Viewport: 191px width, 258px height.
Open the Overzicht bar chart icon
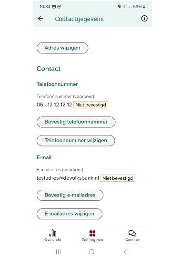pos(52,233)
